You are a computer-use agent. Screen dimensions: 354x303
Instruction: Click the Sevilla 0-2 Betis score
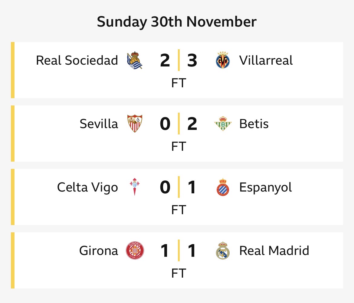pos(179,124)
